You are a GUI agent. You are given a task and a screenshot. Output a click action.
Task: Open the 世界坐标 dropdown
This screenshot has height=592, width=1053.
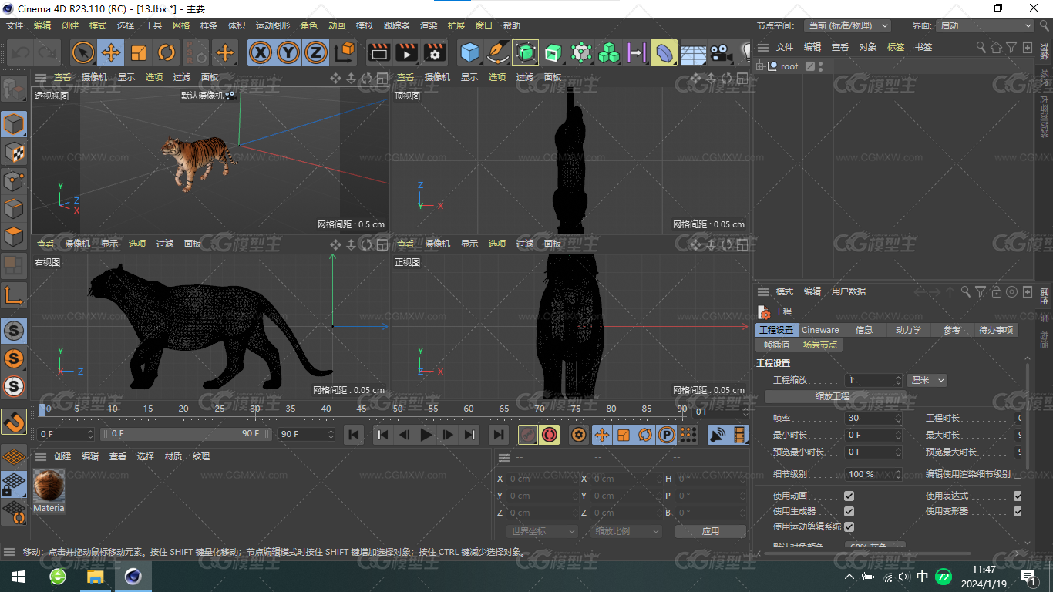coord(543,531)
